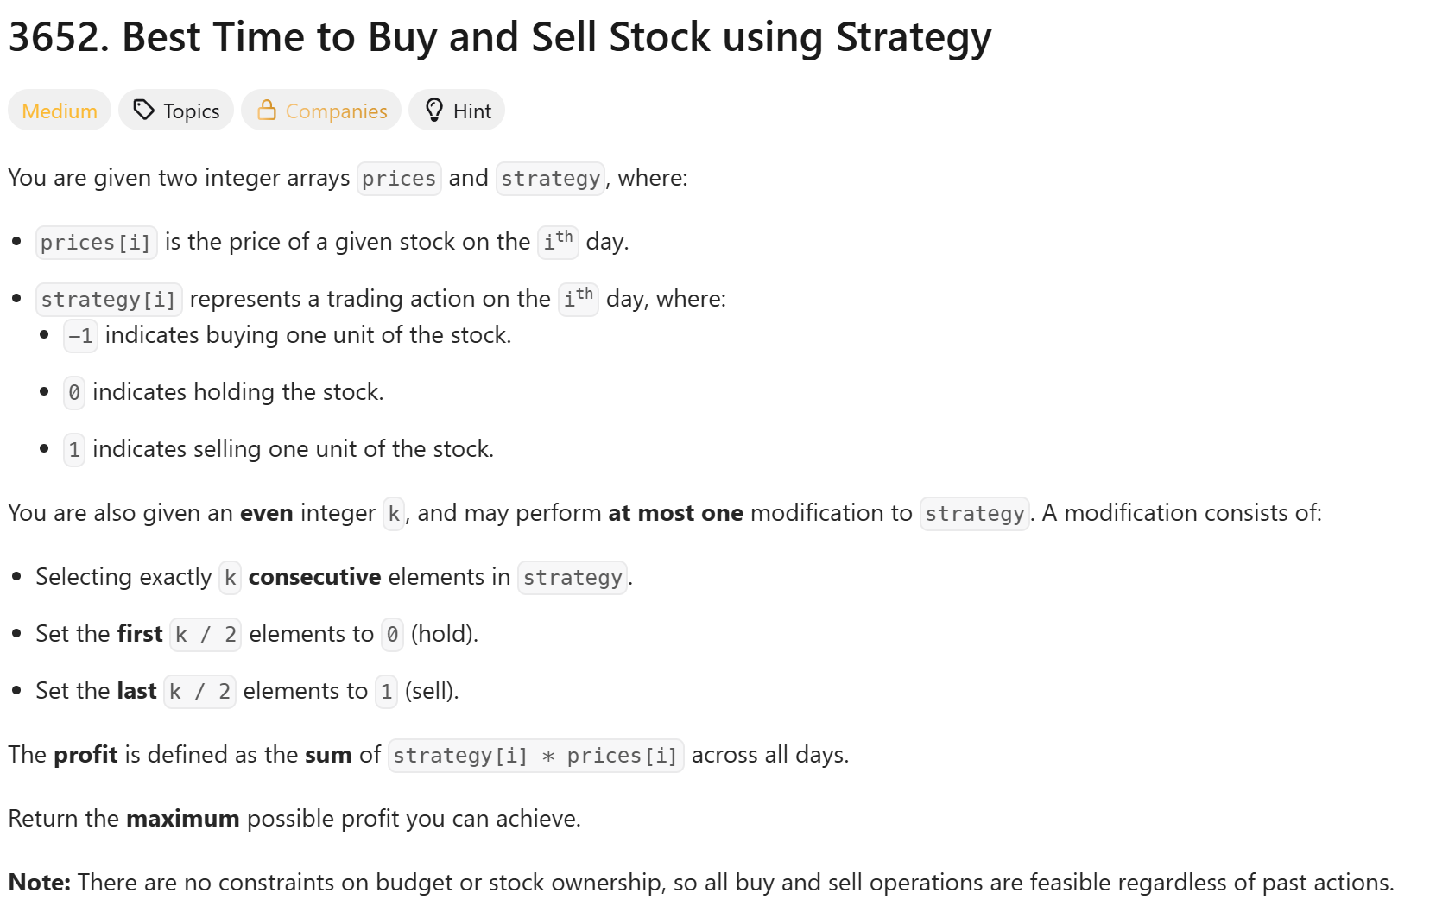Click the -1 buying code value
Image resolution: width=1455 pixels, height=912 pixels.
(80, 336)
